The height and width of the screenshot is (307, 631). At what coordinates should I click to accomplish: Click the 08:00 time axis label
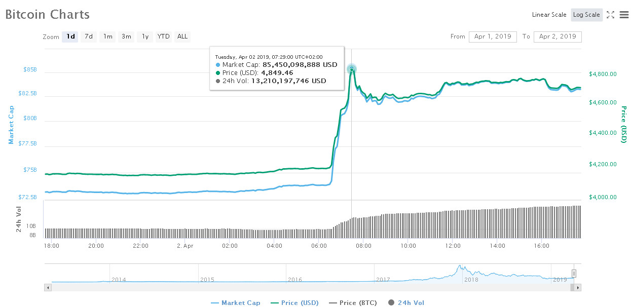364,246
